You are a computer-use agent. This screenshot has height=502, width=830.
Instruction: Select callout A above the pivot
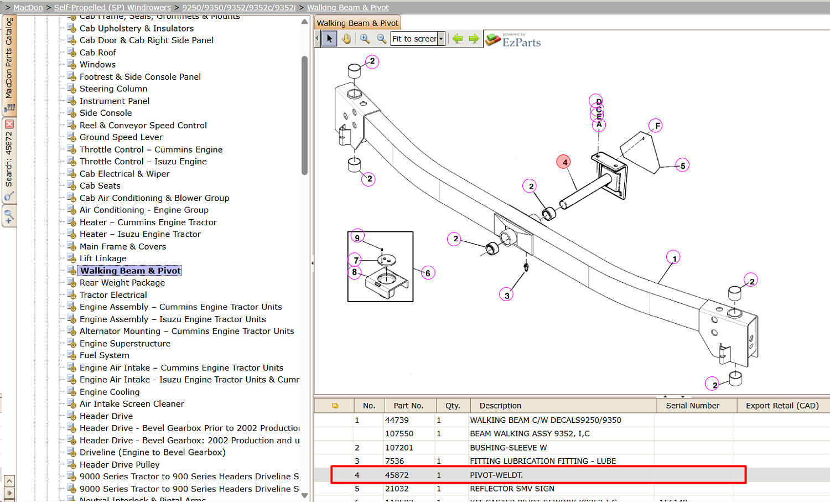click(x=599, y=125)
